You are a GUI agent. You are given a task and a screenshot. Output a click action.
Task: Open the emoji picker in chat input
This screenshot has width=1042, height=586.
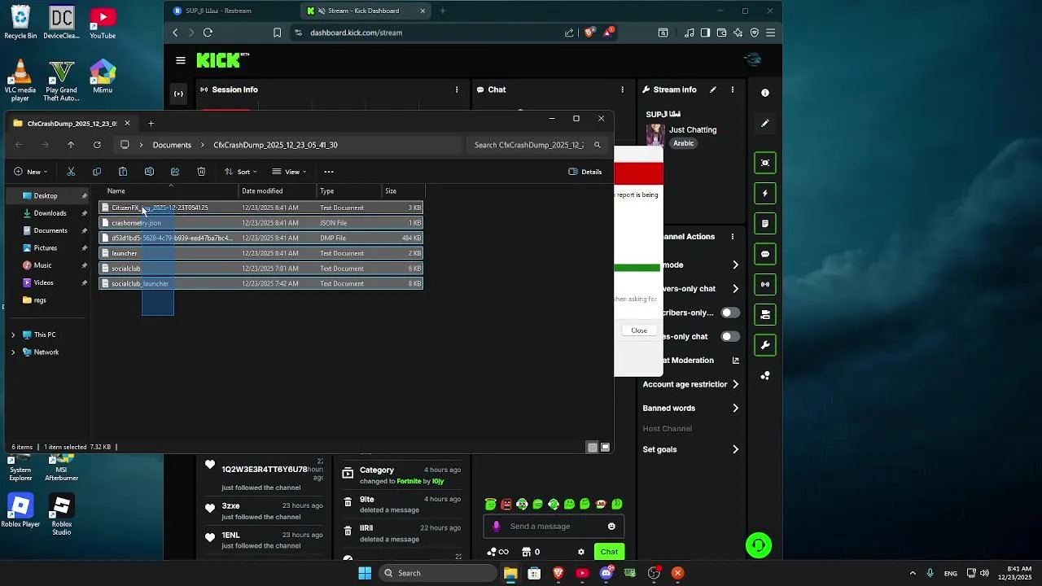click(x=611, y=527)
